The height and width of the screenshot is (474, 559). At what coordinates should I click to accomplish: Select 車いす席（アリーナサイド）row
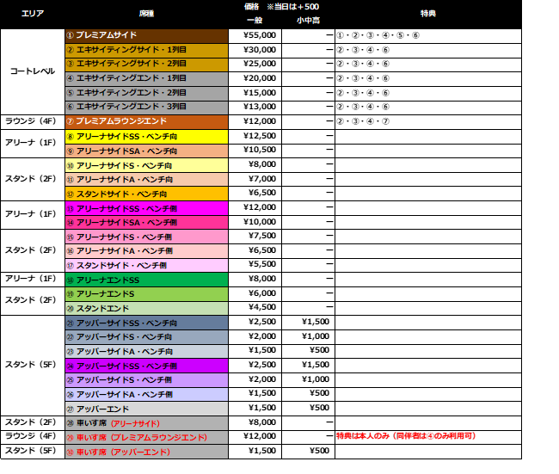(x=146, y=423)
